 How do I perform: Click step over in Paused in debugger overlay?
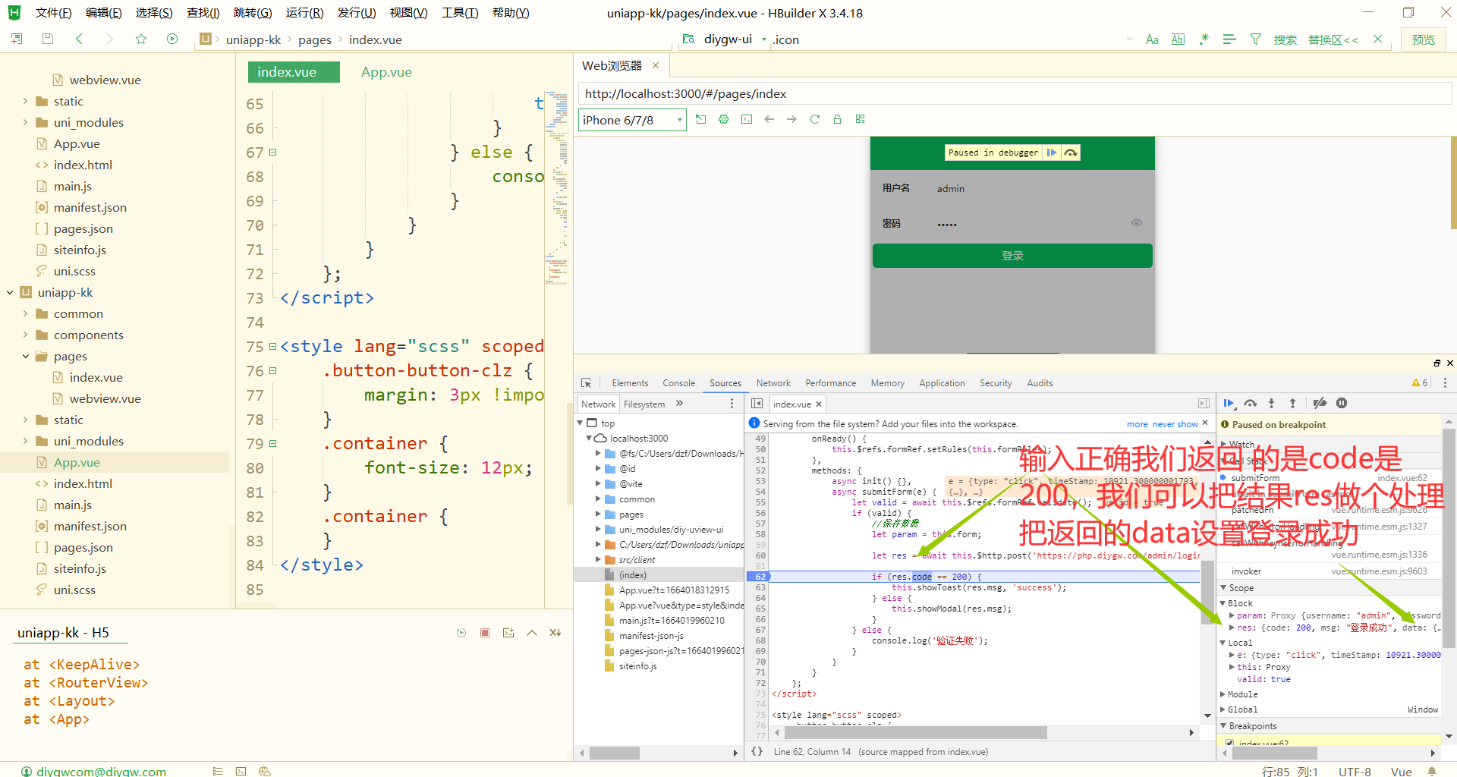[x=1071, y=153]
